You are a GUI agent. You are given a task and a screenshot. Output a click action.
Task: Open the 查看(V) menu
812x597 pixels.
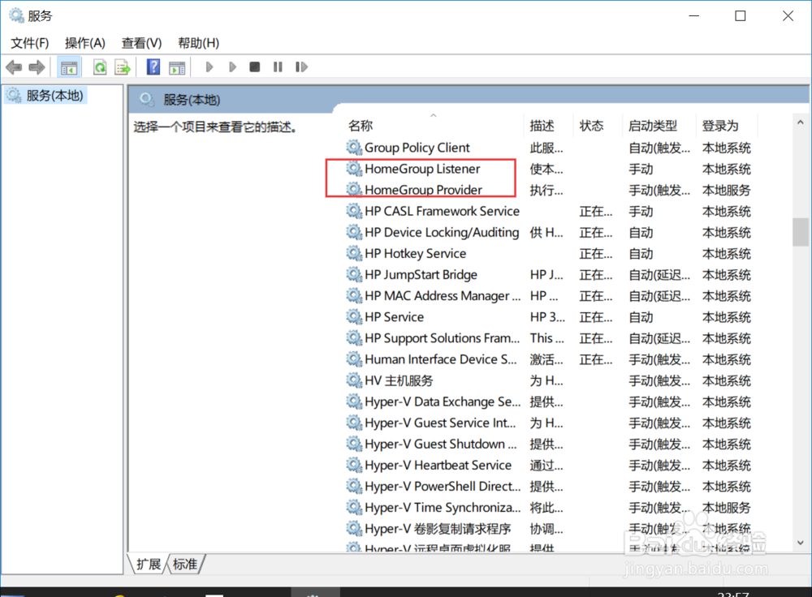[140, 42]
